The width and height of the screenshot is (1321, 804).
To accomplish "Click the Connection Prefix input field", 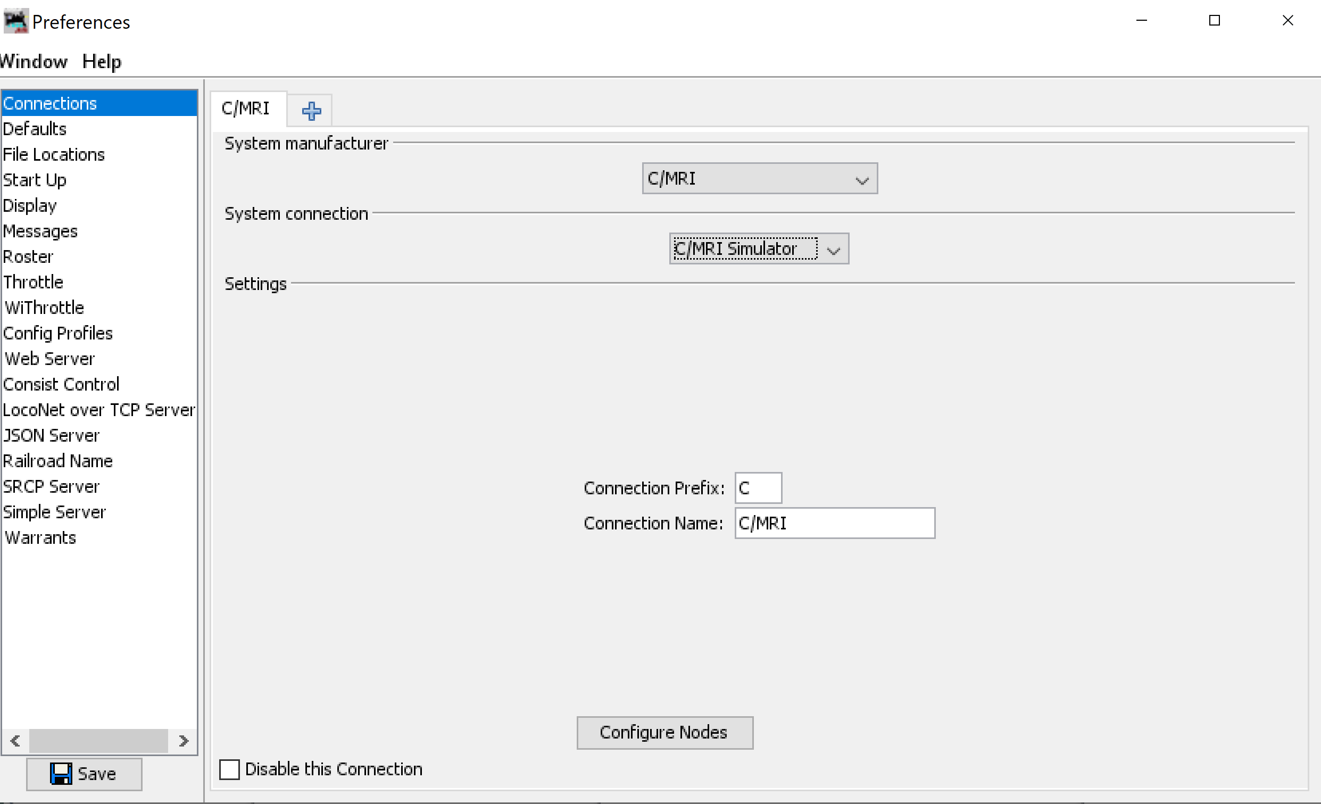I will 758,487.
